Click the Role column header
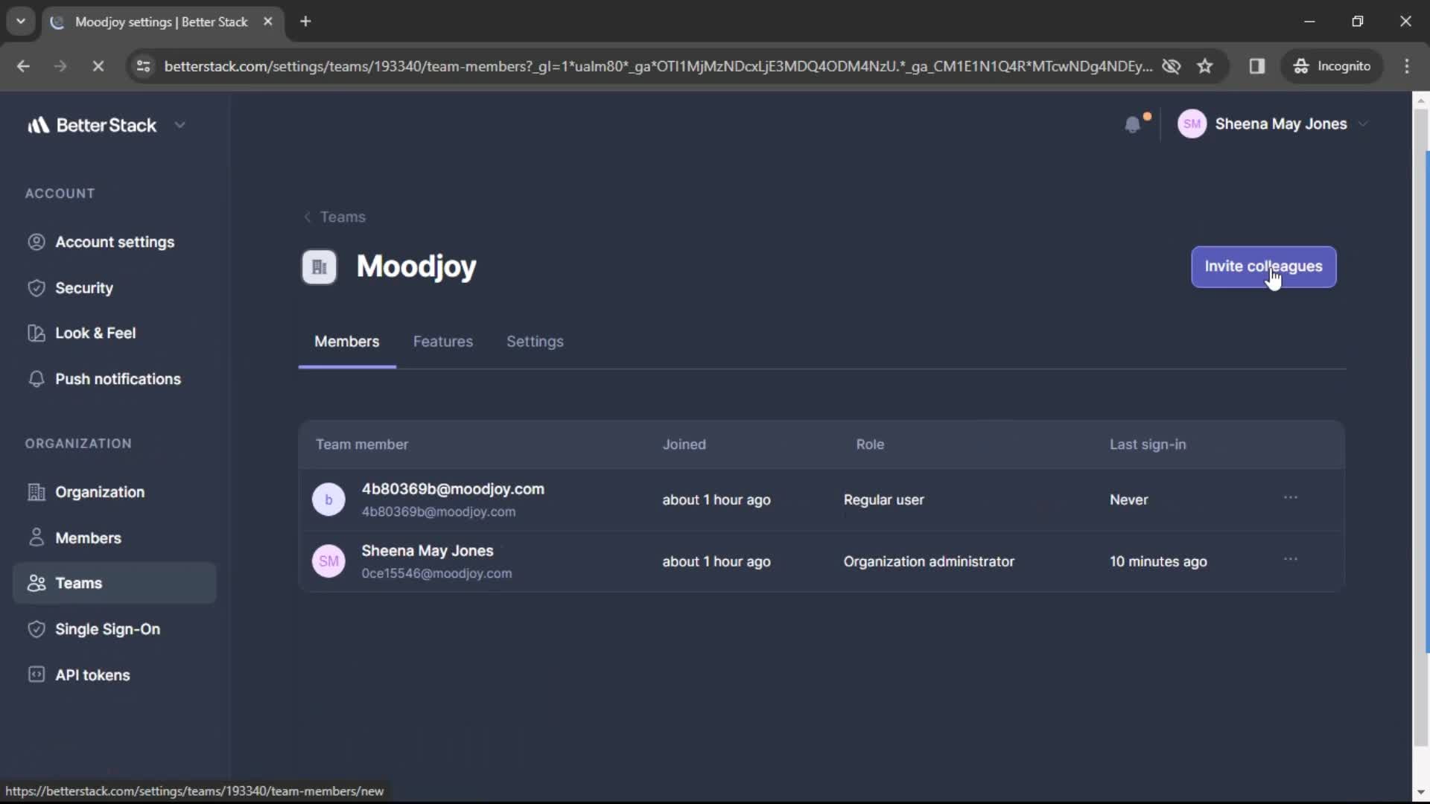1430x804 pixels. 869,444
